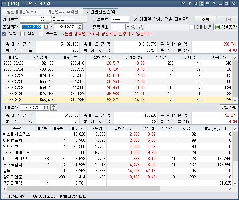Click the horizontal scrollbar left arrow
Viewport: 239px width, 200px height.
tap(5, 189)
